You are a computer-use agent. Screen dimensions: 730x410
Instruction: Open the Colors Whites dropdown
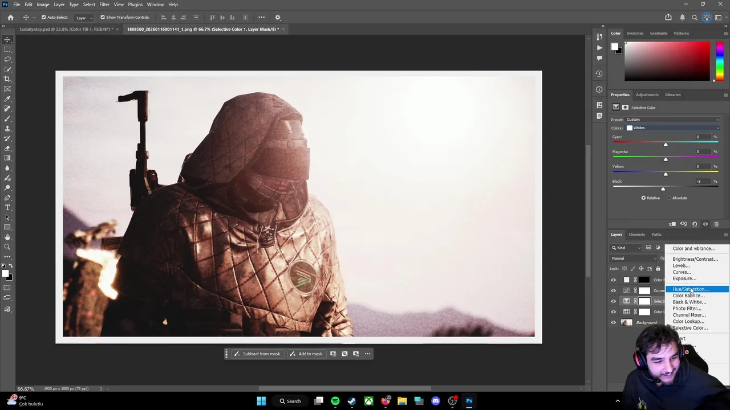[x=673, y=128]
